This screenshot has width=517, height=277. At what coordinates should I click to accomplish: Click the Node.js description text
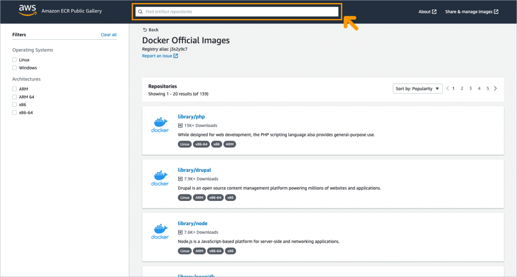tap(258, 241)
